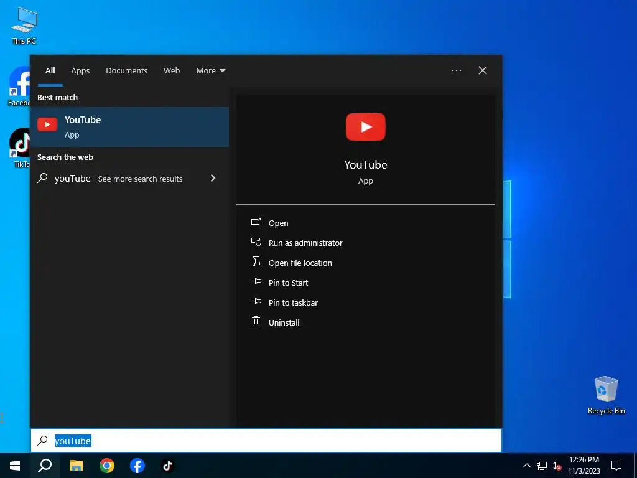
Task: Click the Pin to taskbar pin icon
Action: [256, 301]
